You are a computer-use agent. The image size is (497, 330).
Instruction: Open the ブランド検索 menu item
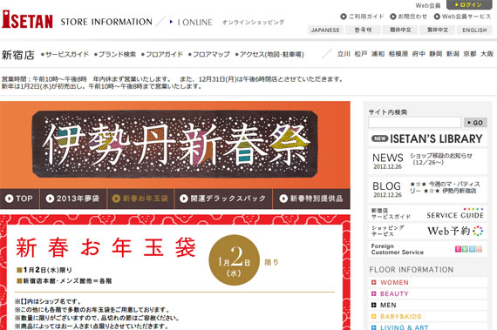point(115,55)
